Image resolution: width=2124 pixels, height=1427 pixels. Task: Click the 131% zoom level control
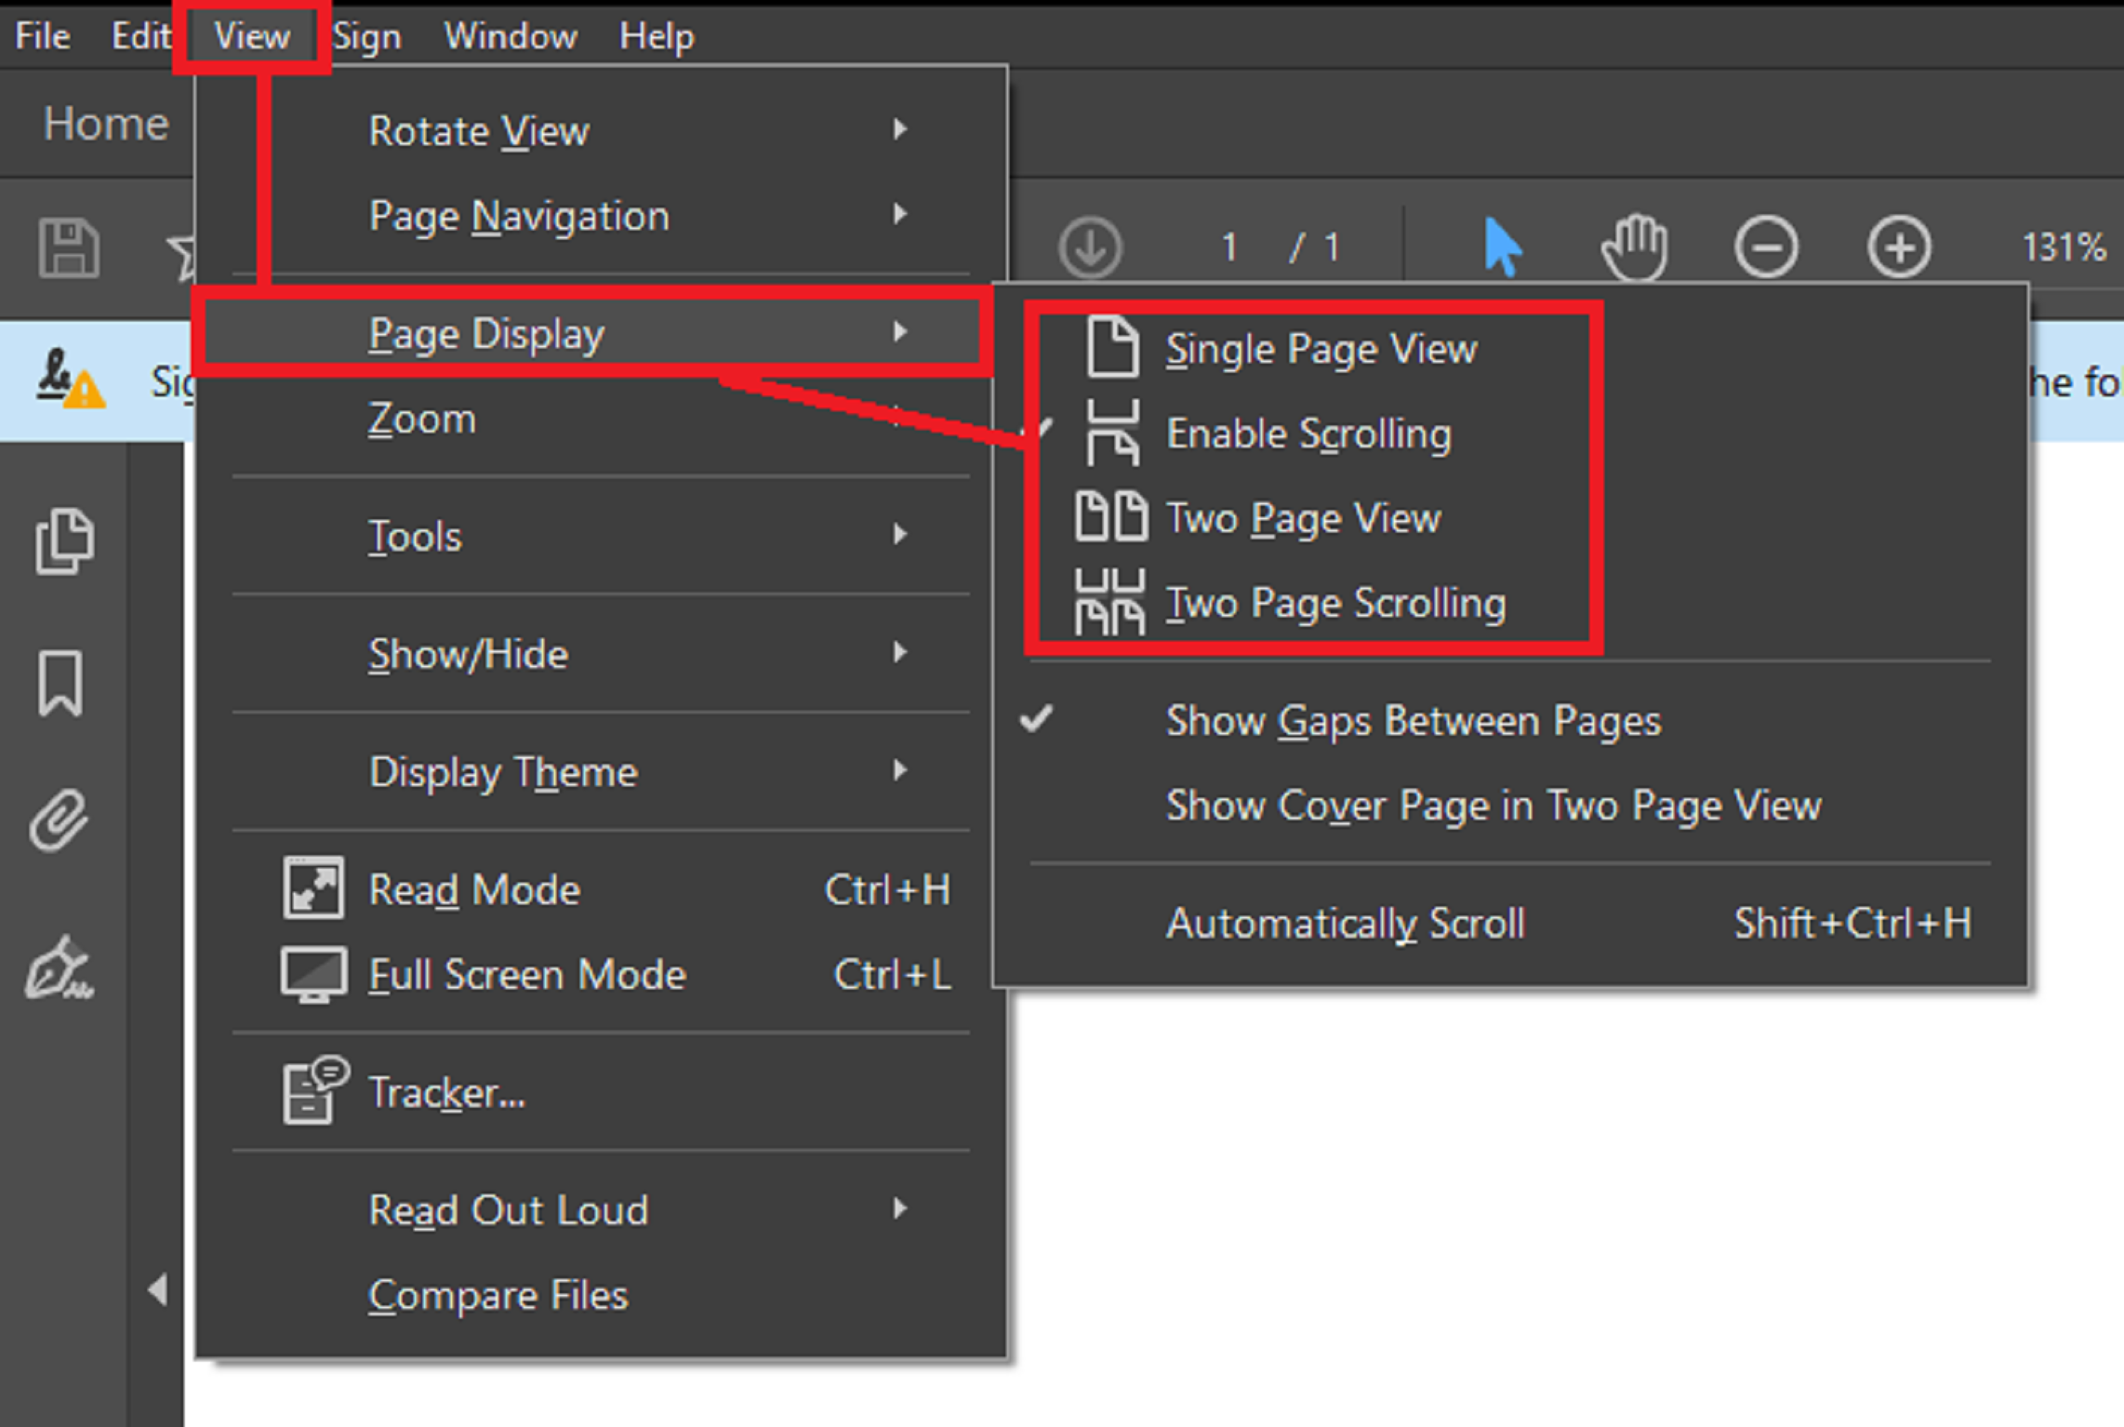tap(2063, 247)
